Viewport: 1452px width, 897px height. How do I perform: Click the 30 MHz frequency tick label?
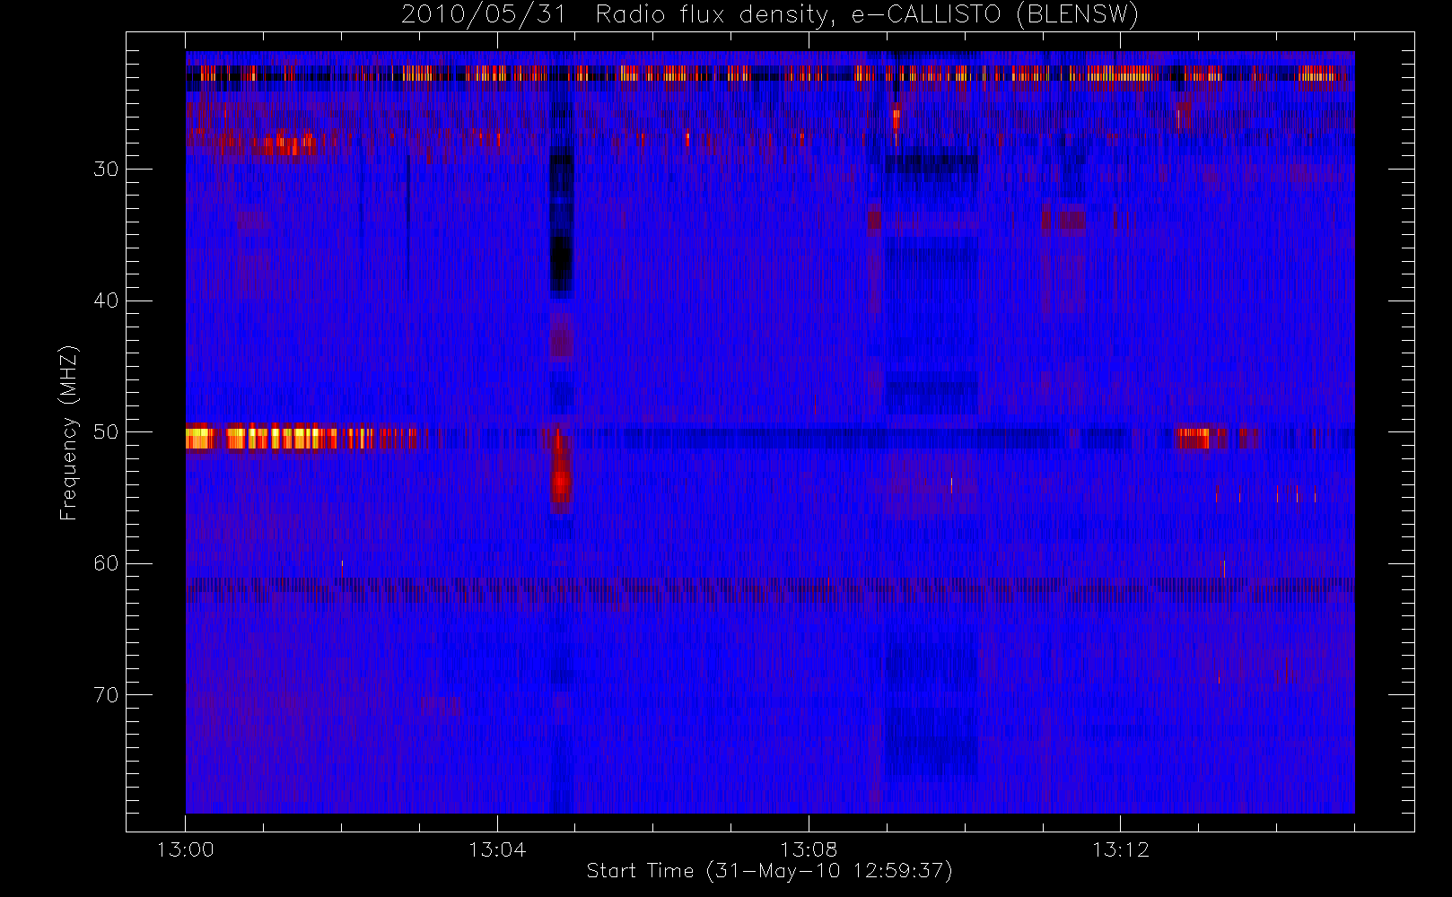click(106, 169)
